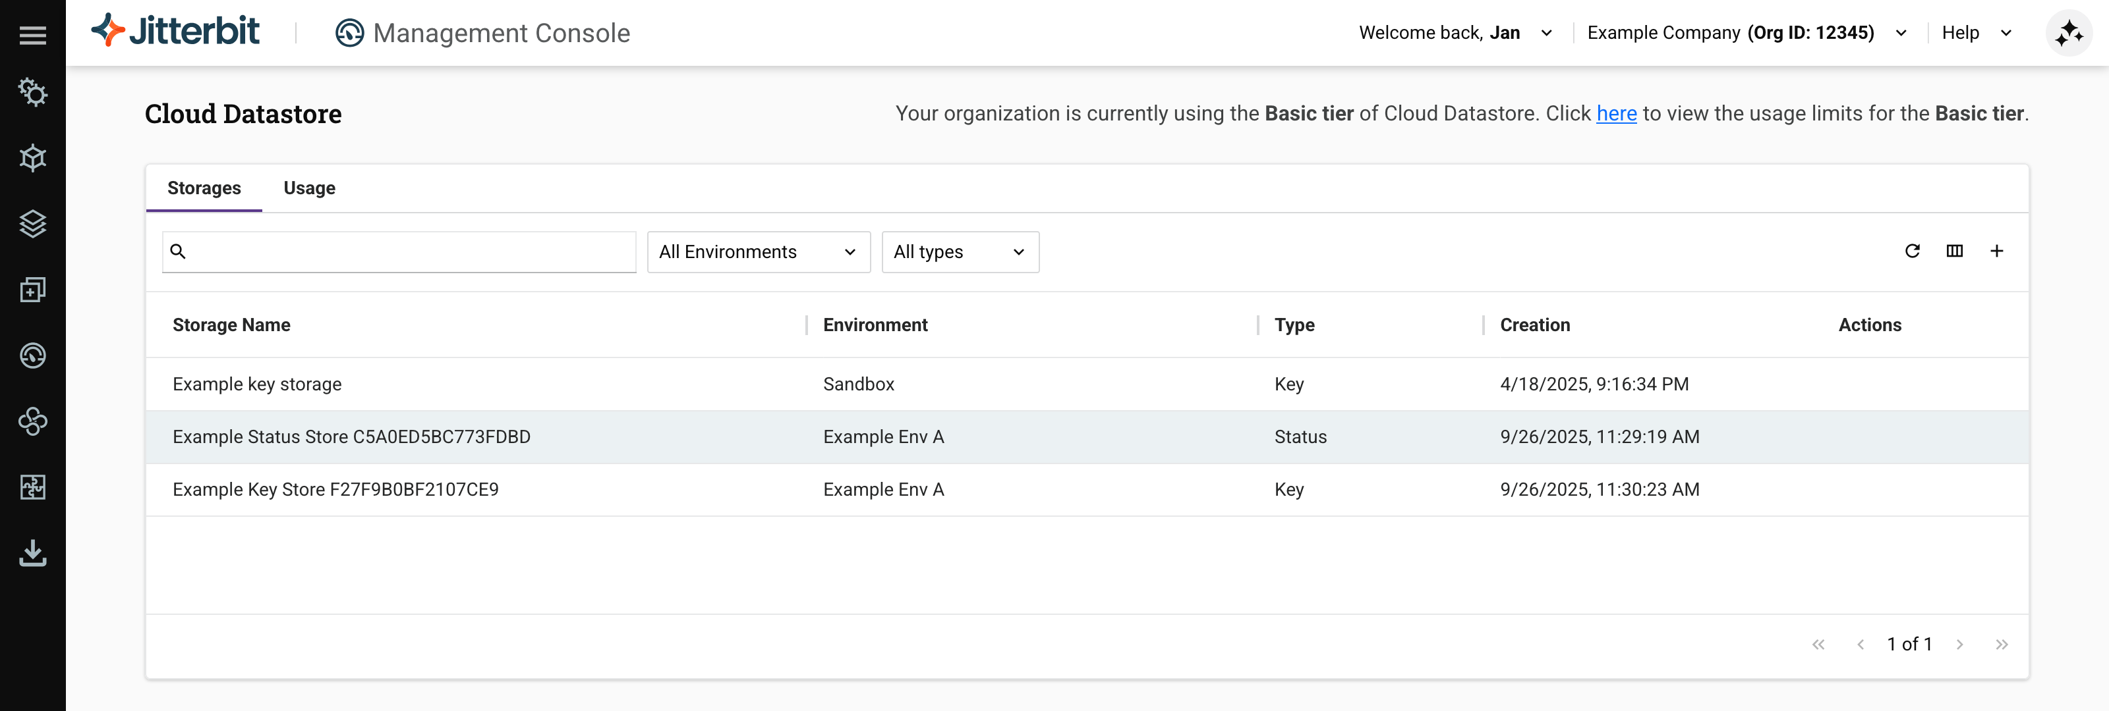Image resolution: width=2109 pixels, height=711 pixels.
Task: Refresh the storages list
Action: (1913, 251)
